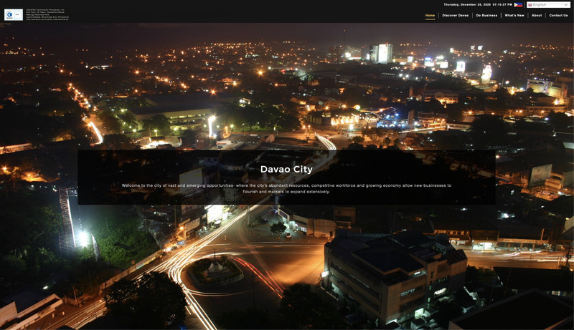The image size is (574, 330).
Task: Click the roundabout monument in the photo
Action: coord(213,266)
